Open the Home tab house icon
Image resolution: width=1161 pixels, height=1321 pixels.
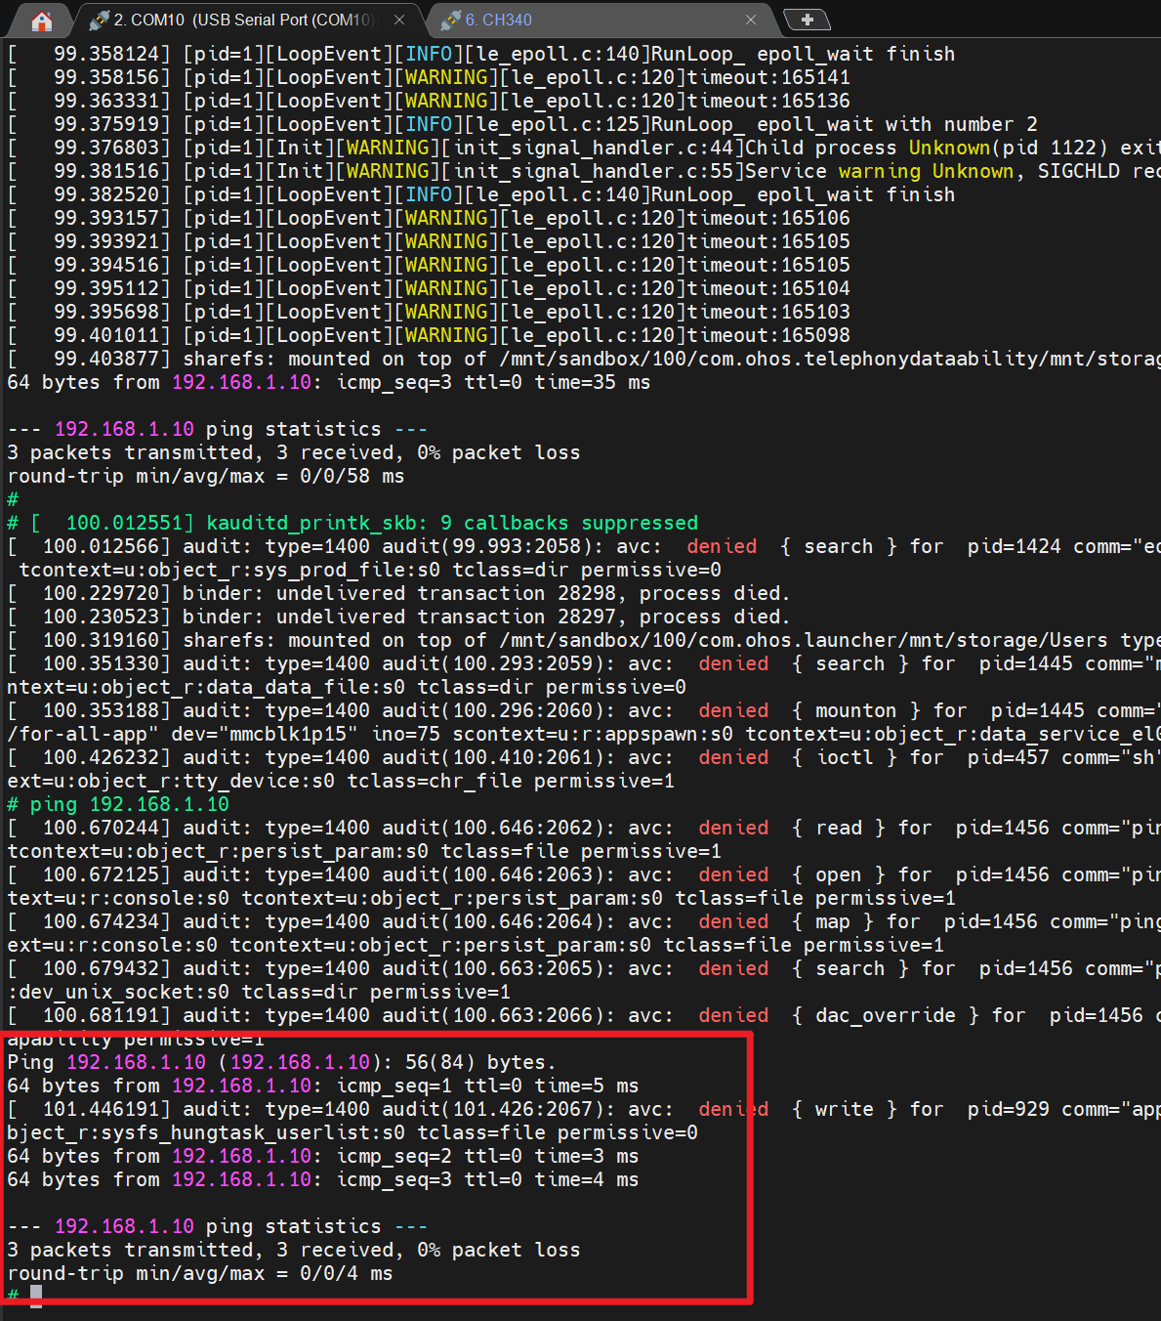pyautogui.click(x=41, y=21)
